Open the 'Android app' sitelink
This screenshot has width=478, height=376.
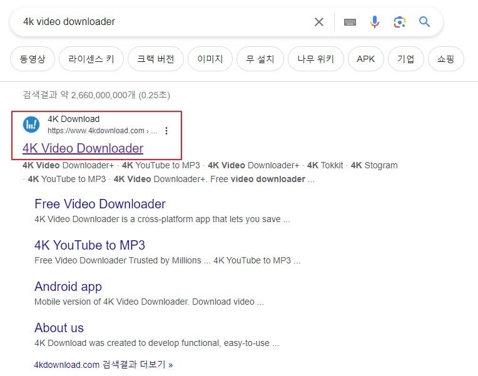click(68, 287)
